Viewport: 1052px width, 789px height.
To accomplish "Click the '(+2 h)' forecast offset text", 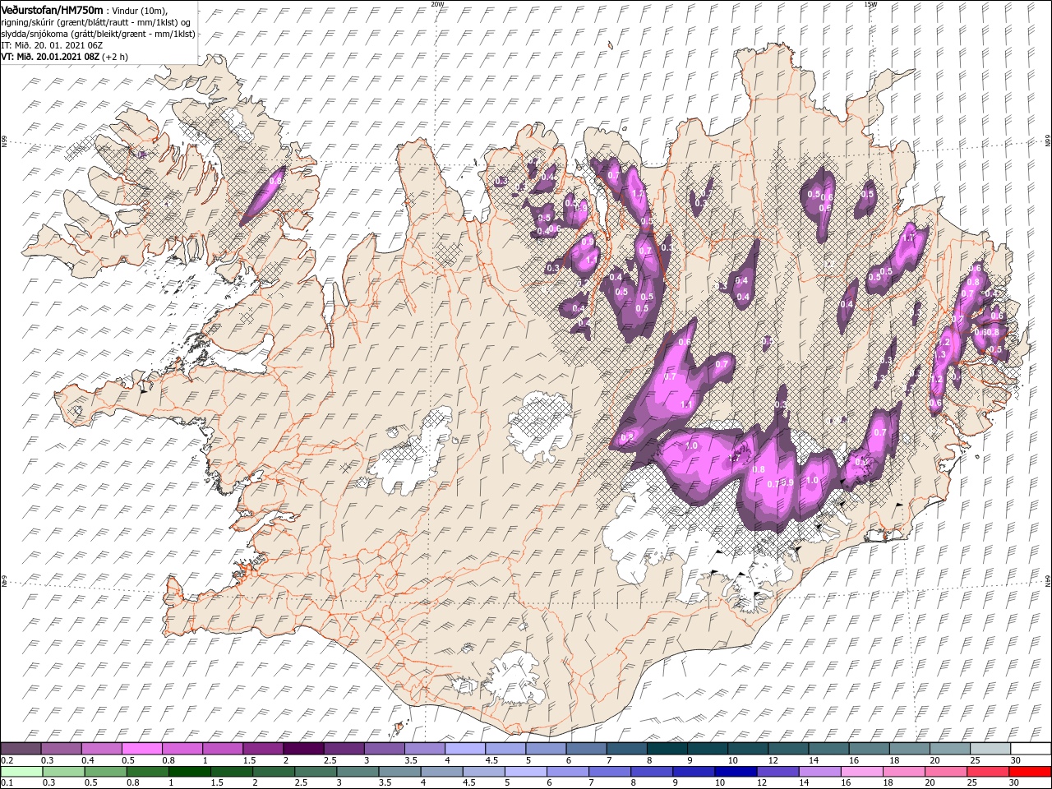I will tap(117, 58).
